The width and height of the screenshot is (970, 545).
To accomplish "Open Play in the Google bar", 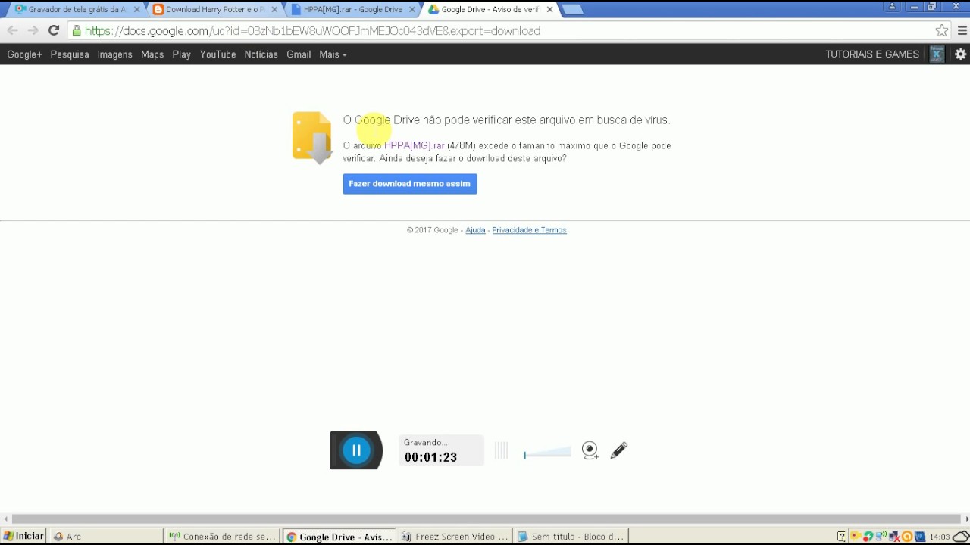I will point(181,54).
